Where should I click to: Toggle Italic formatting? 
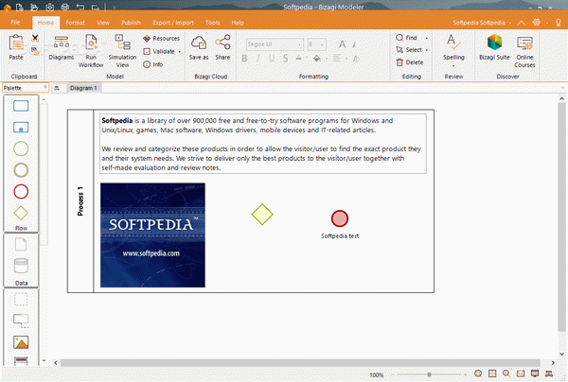(258, 59)
